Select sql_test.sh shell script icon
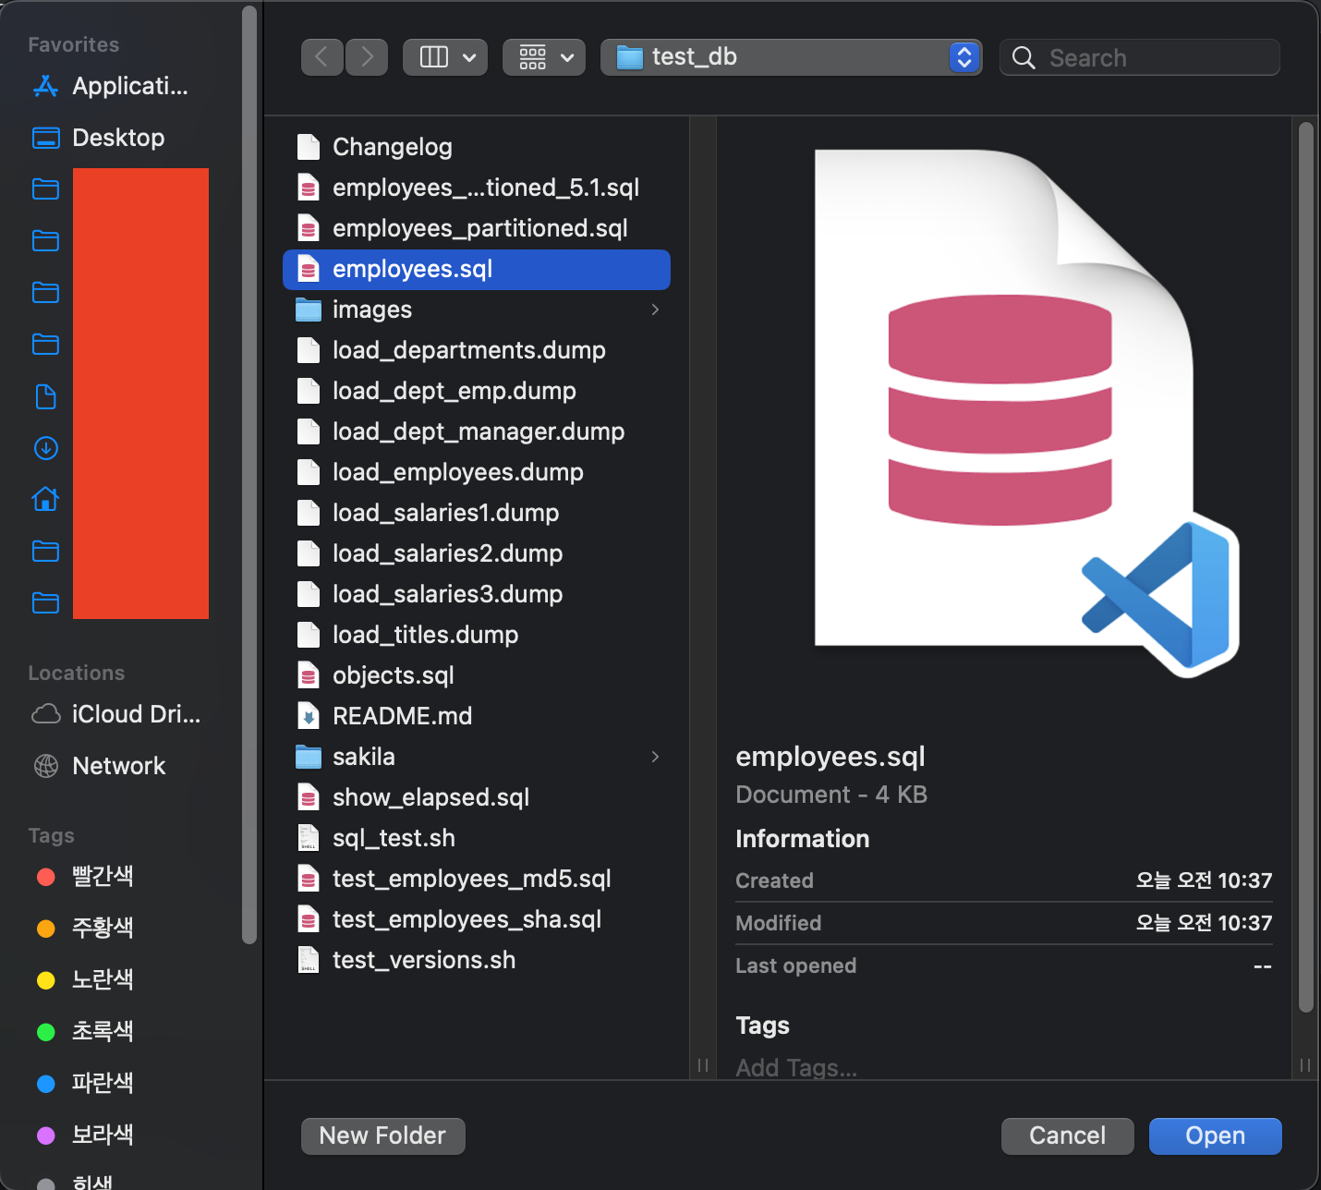Viewport: 1321px width, 1190px height. (x=309, y=838)
